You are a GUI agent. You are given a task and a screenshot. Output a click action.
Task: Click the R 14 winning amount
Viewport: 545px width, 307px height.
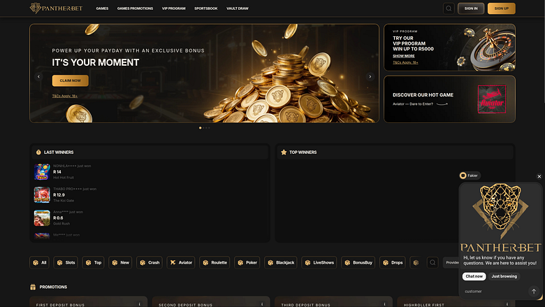(x=57, y=172)
